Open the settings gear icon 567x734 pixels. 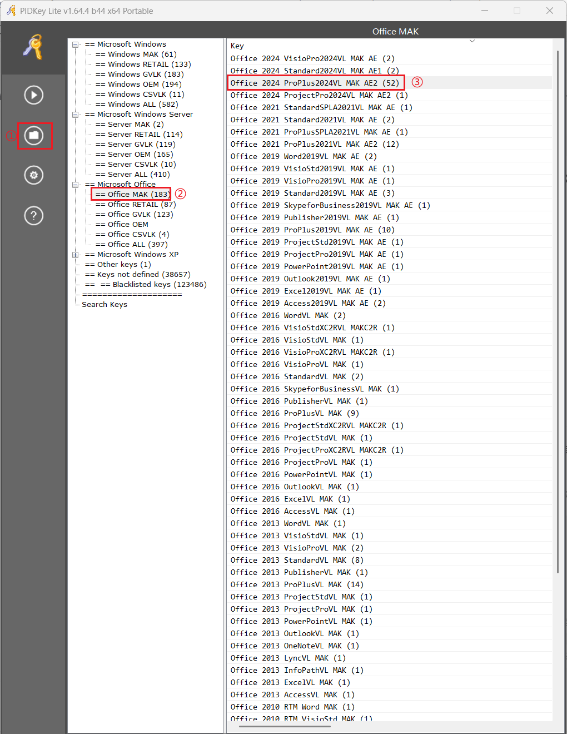[33, 175]
